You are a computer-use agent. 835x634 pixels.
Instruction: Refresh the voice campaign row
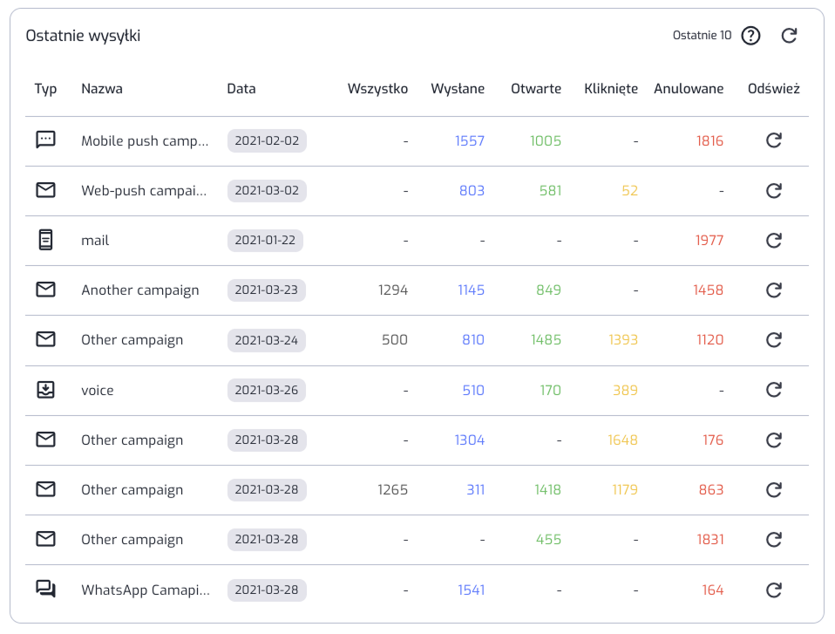(x=773, y=390)
